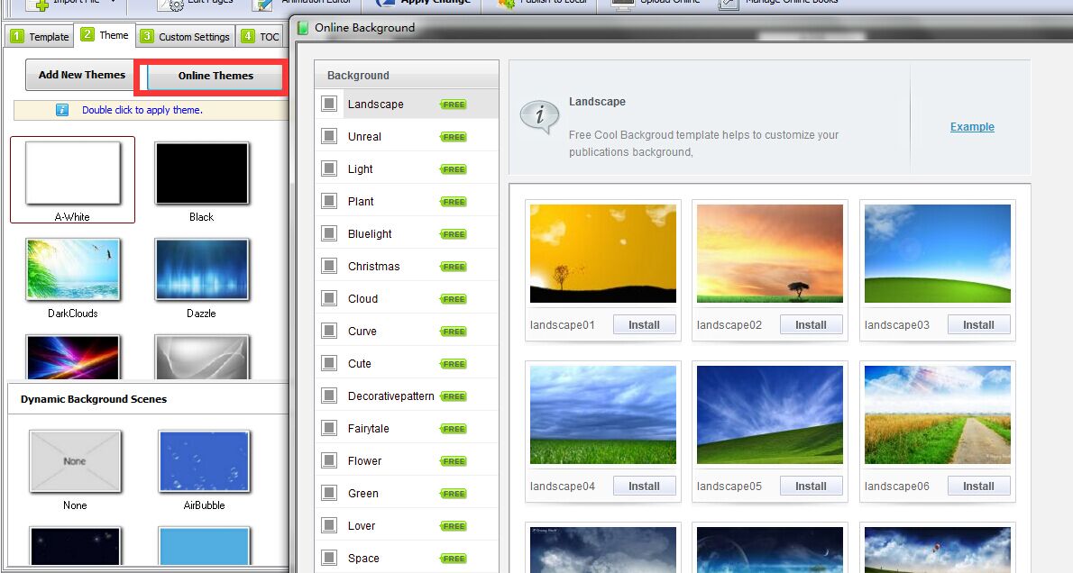Select the A-White theme thumbnail
The width and height of the screenshot is (1073, 573).
[x=72, y=173]
